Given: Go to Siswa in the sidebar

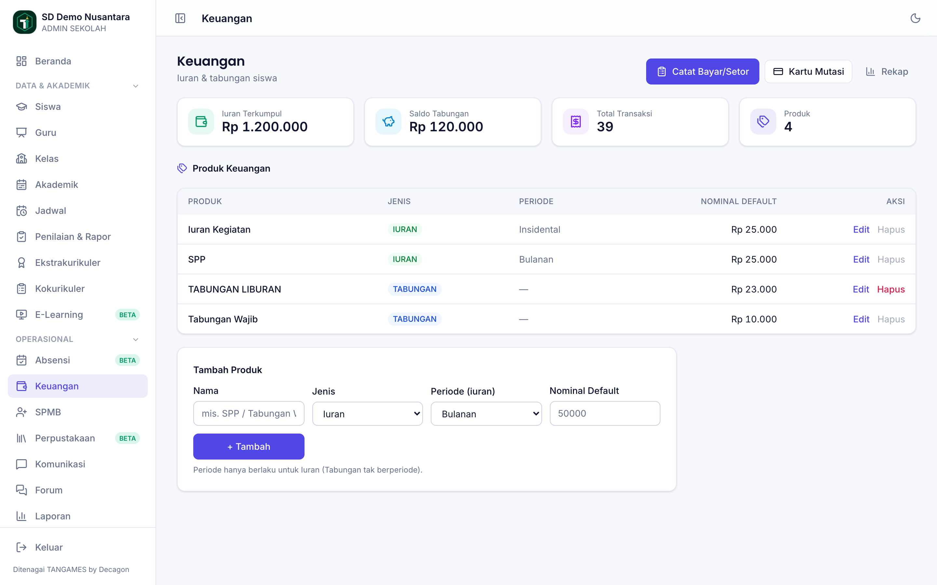Looking at the screenshot, I should (77, 106).
